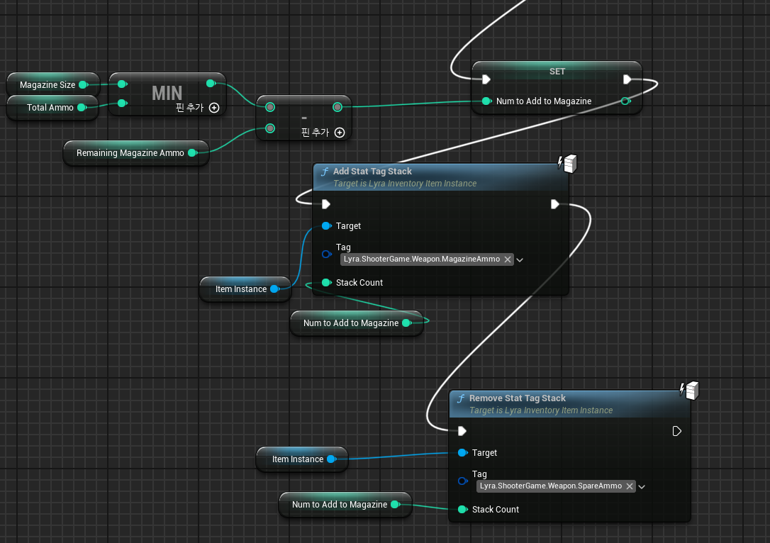Open the SpareAmmo tag dropdown chevron
This screenshot has height=543, width=770.
point(642,486)
